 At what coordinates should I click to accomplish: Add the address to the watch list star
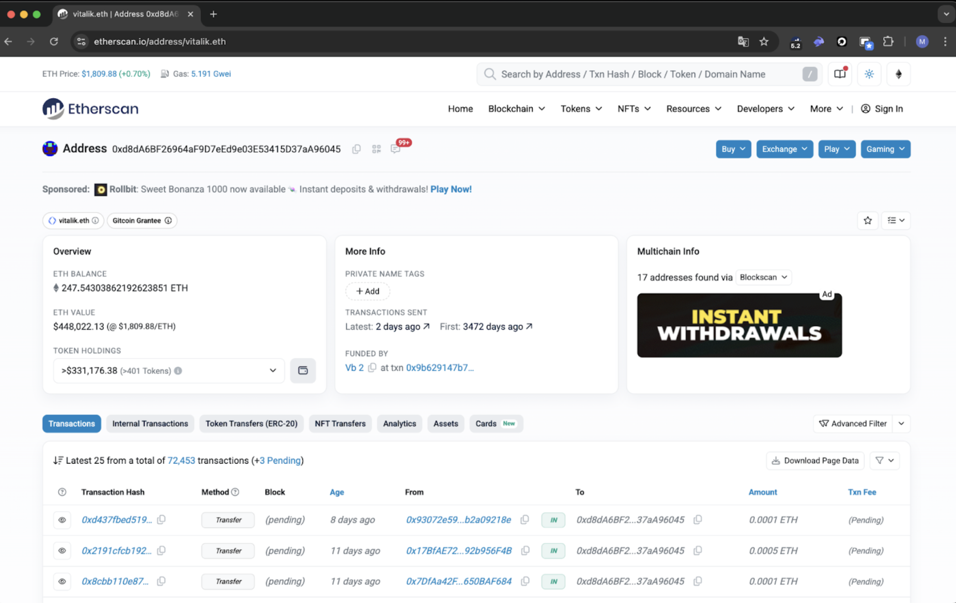(x=868, y=220)
